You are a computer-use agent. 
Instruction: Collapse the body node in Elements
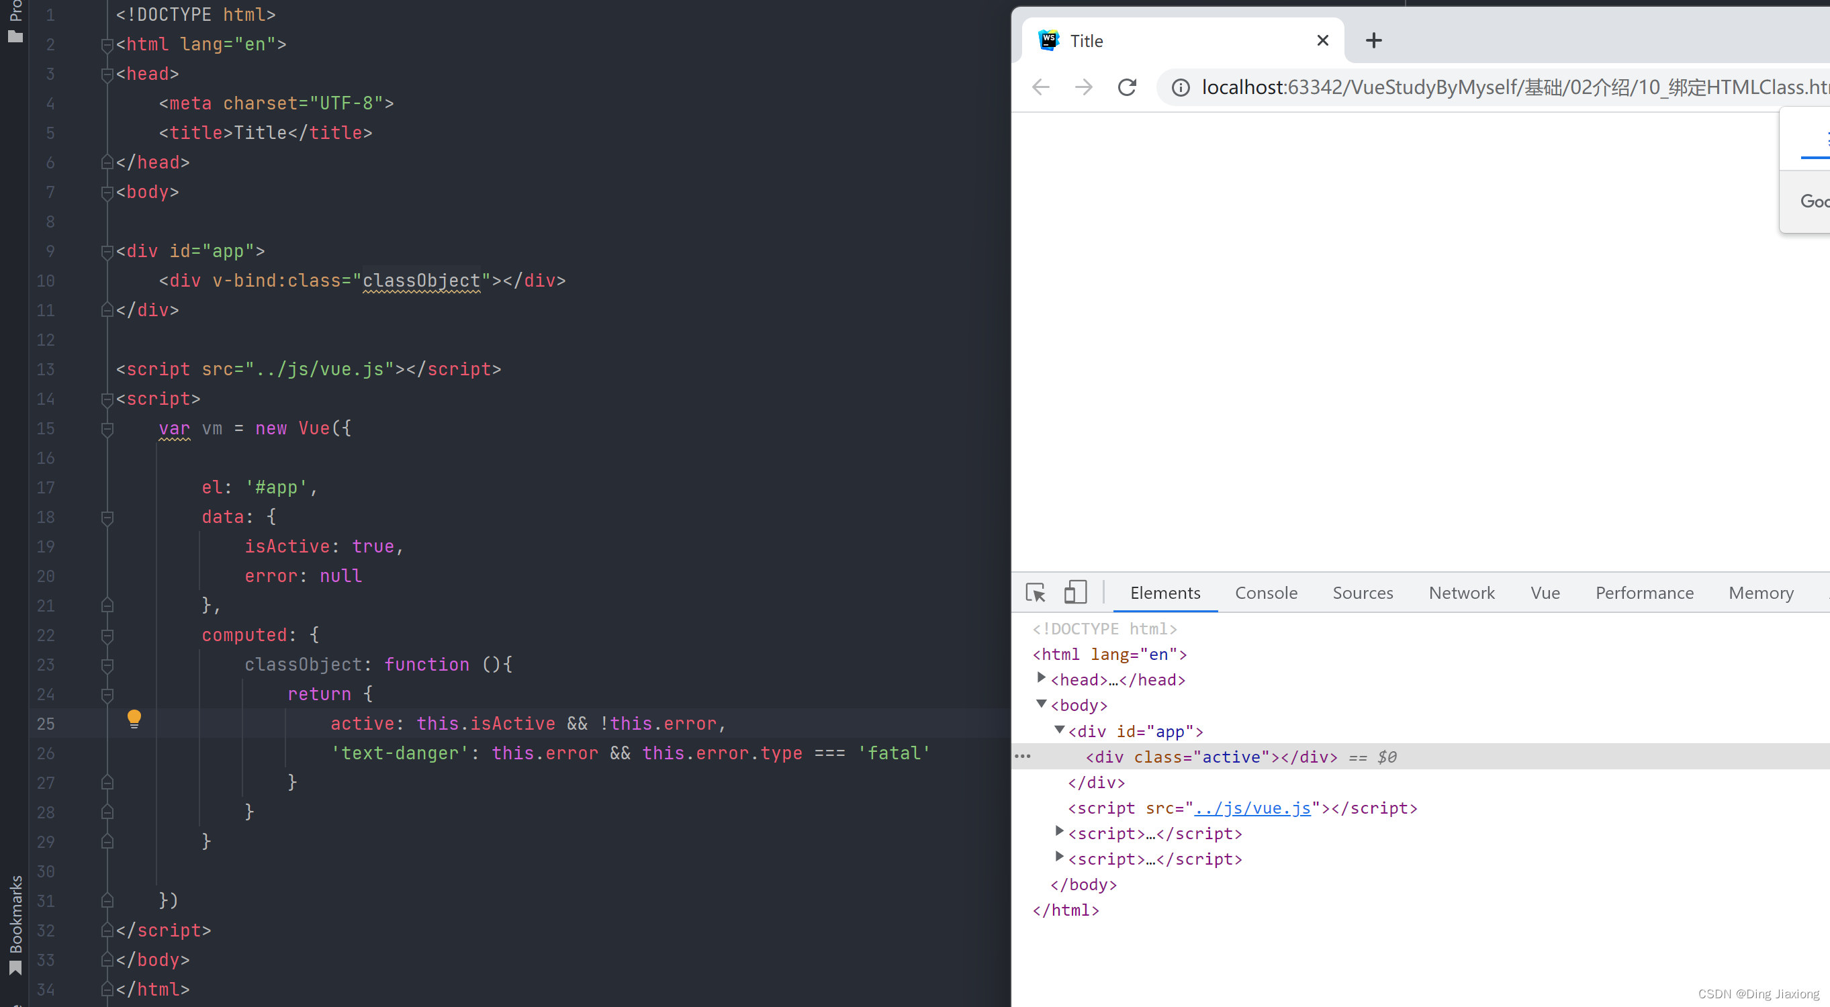click(1041, 704)
